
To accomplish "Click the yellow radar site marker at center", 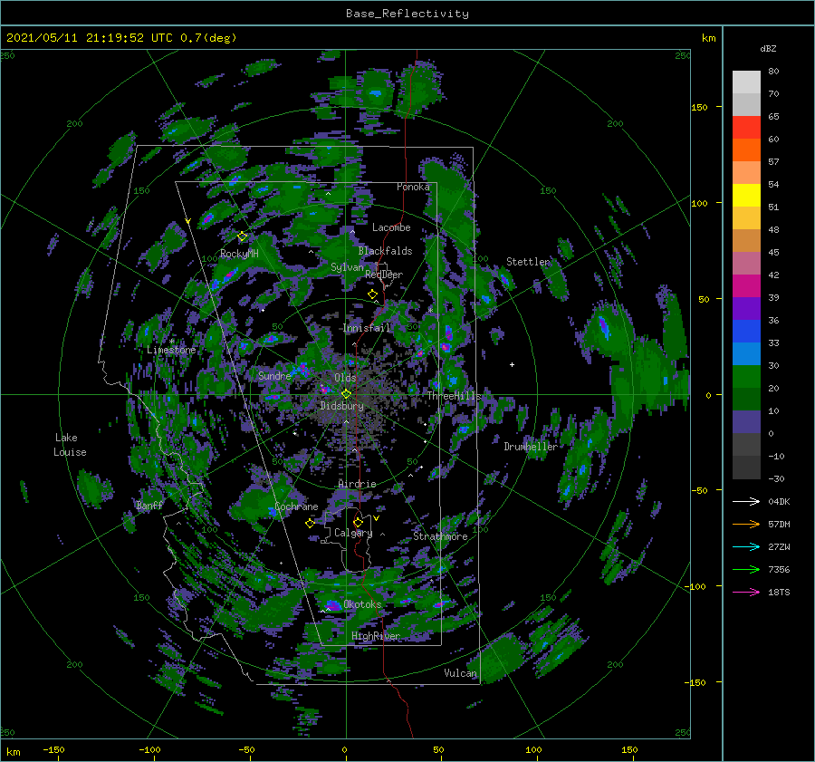I will (346, 394).
